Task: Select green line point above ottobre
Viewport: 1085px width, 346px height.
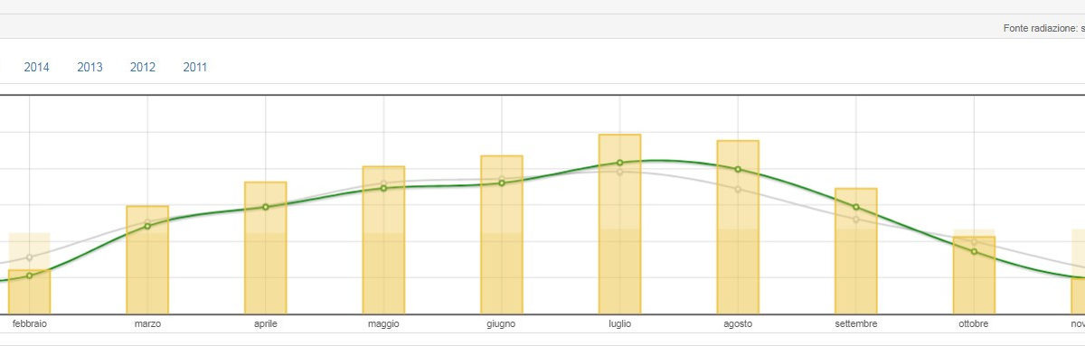Action: point(974,251)
